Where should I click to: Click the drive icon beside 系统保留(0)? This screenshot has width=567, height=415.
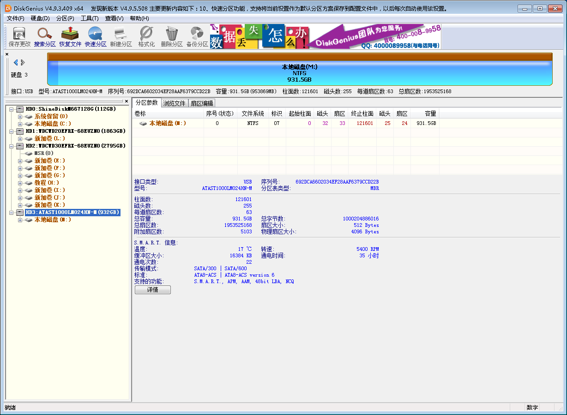[29, 116]
